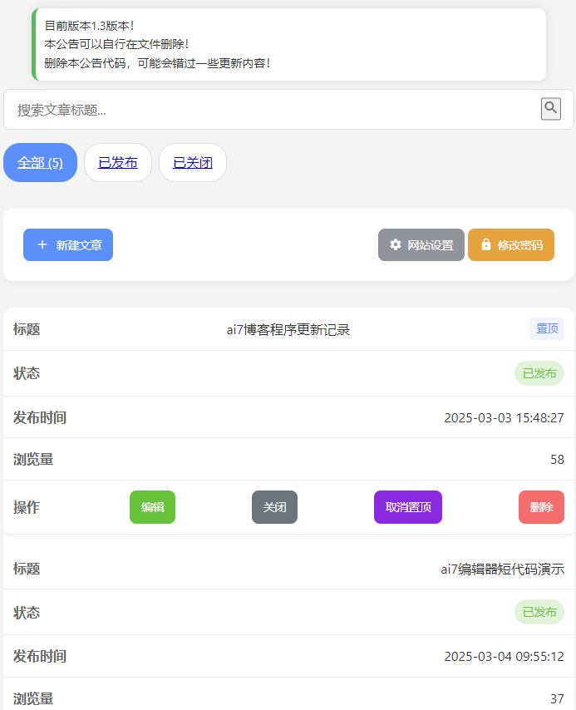The height and width of the screenshot is (710, 576).
Task: Click the magnifier search icon
Action: (550, 108)
